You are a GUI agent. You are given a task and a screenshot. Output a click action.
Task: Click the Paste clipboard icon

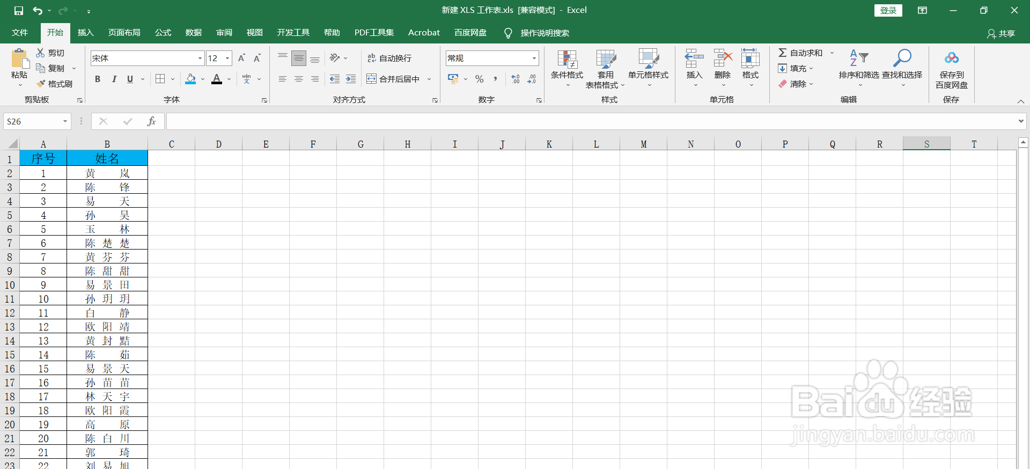pyautogui.click(x=20, y=58)
